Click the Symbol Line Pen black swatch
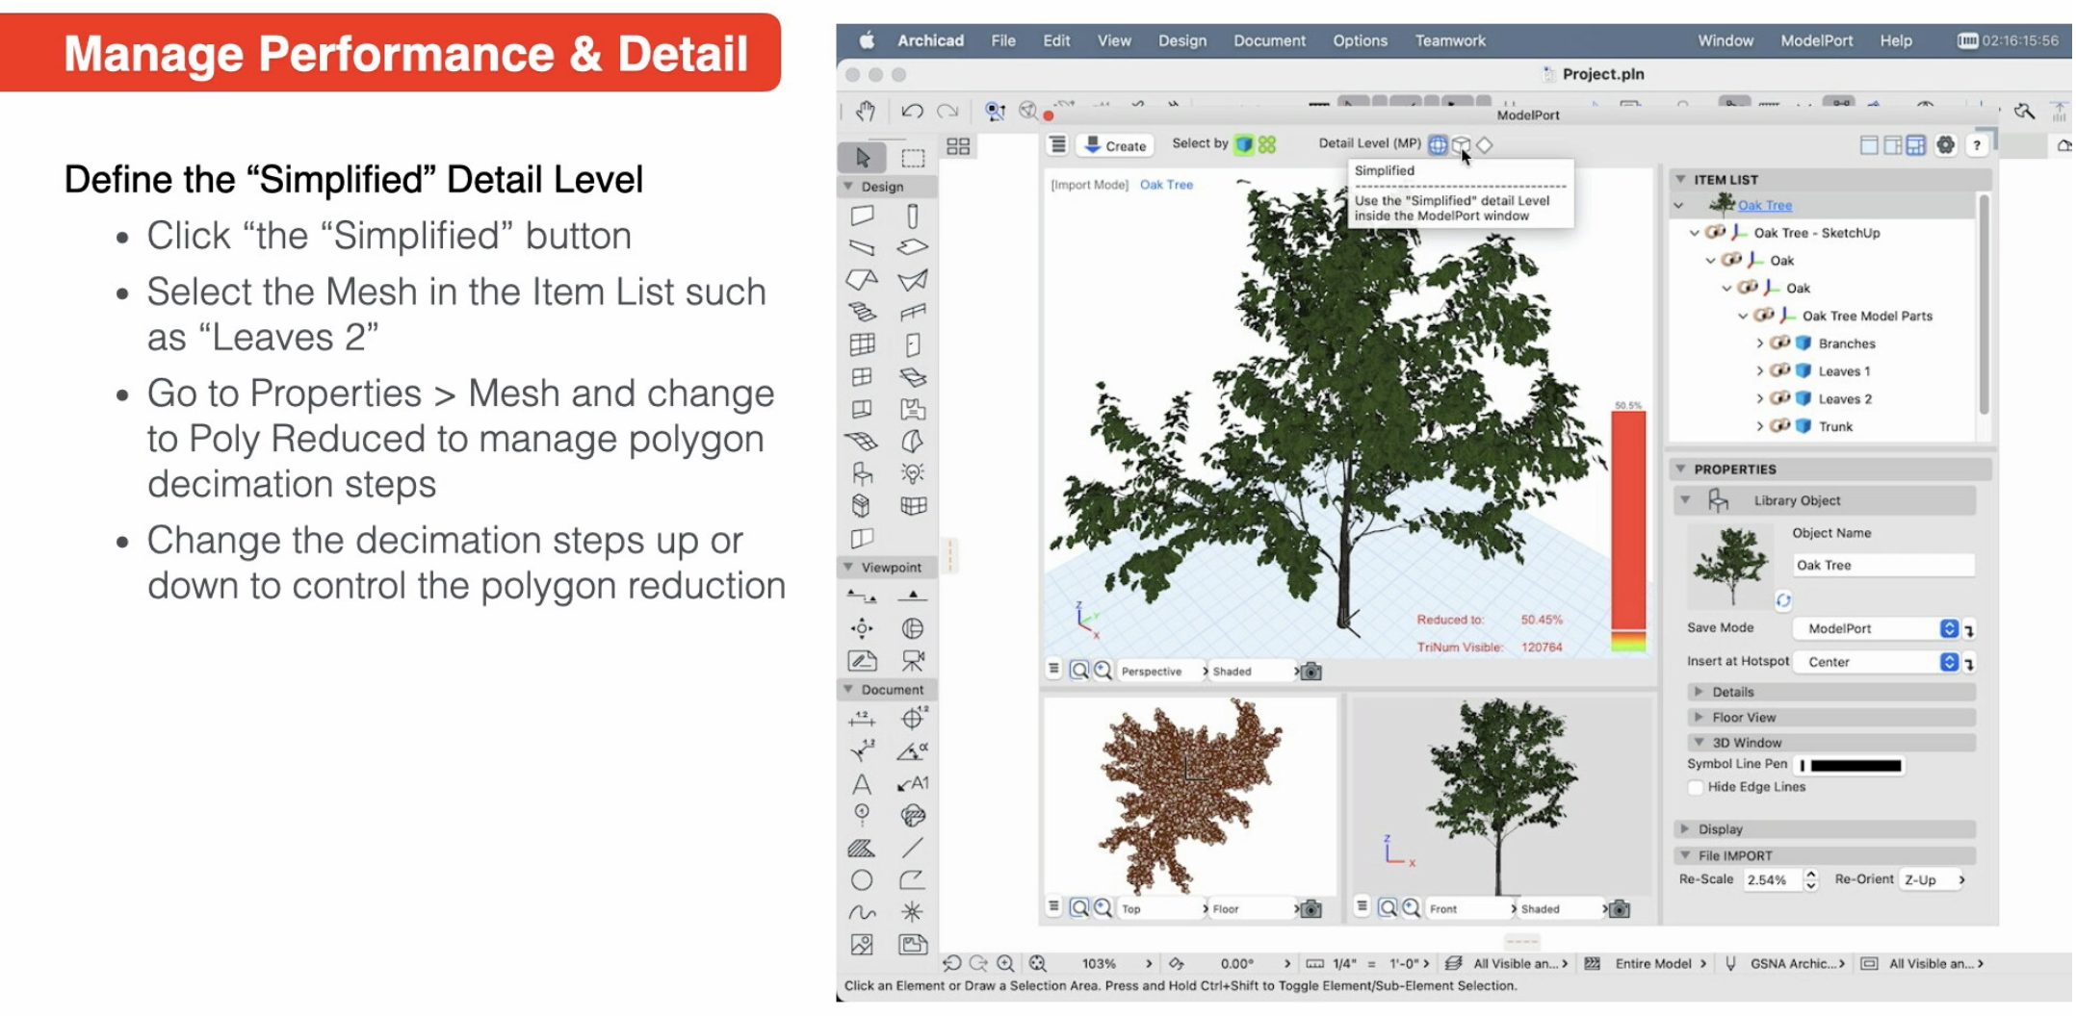Screen dimensions: 2076x1016 coord(1855,765)
